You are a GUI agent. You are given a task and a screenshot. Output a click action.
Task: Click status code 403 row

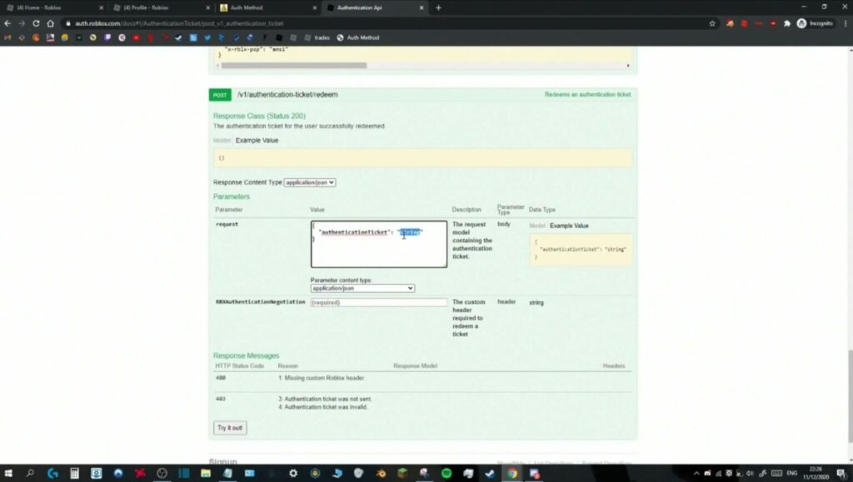tap(422, 403)
